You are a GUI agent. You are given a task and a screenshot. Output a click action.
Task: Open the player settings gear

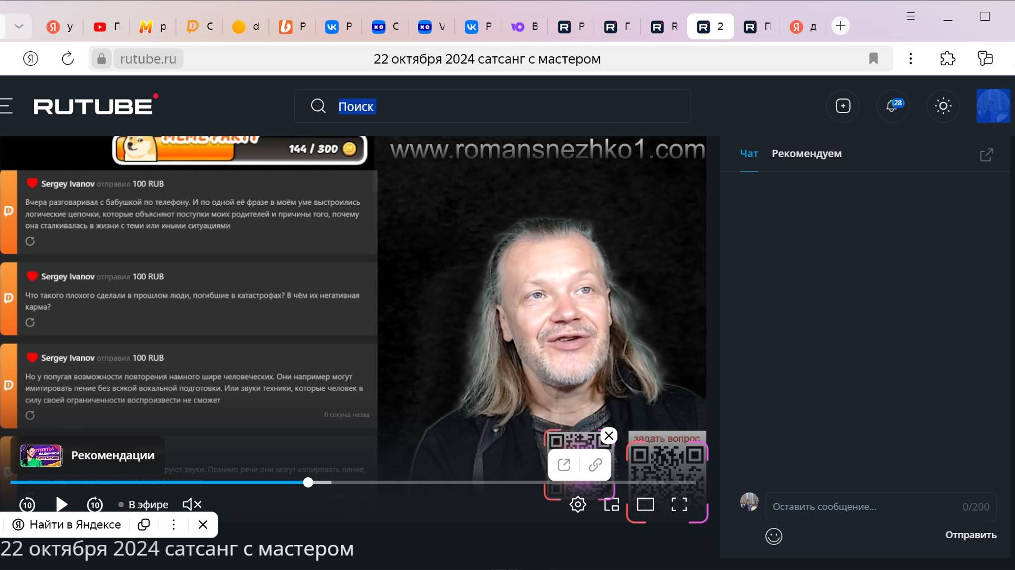pos(578,505)
